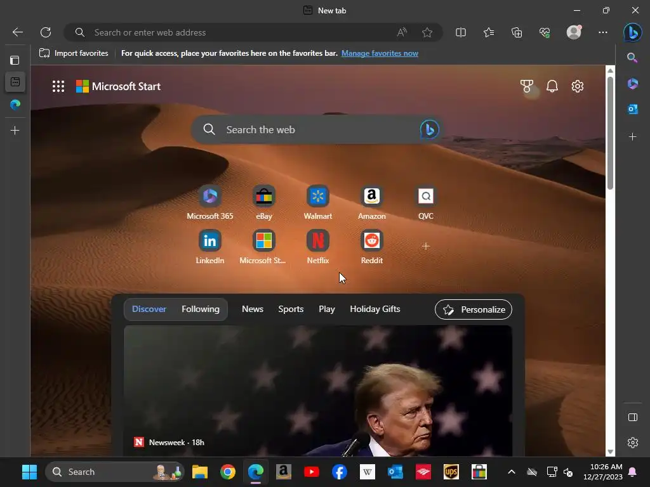Image resolution: width=650 pixels, height=487 pixels.
Task: Open sidebar settings gear at bottom right
Action: [x=633, y=443]
